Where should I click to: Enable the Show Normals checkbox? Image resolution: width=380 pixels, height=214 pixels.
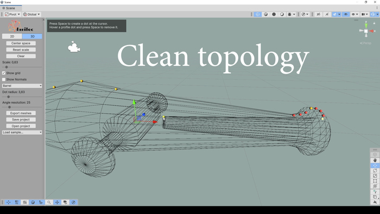point(4,79)
